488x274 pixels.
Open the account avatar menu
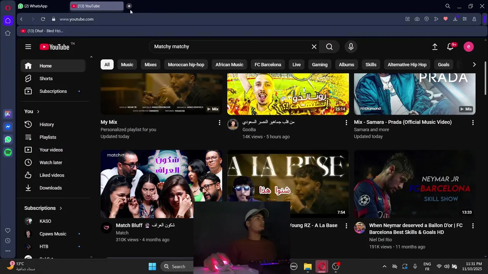click(x=469, y=47)
